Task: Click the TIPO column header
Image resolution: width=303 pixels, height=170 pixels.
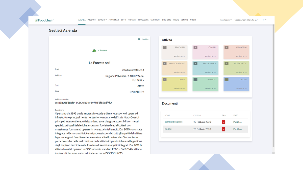Action: tap(224, 116)
